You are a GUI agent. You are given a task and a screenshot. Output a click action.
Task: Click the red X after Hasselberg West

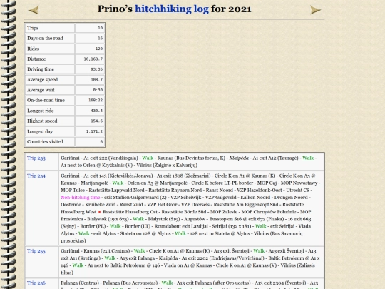pyautogui.click(x=99, y=212)
